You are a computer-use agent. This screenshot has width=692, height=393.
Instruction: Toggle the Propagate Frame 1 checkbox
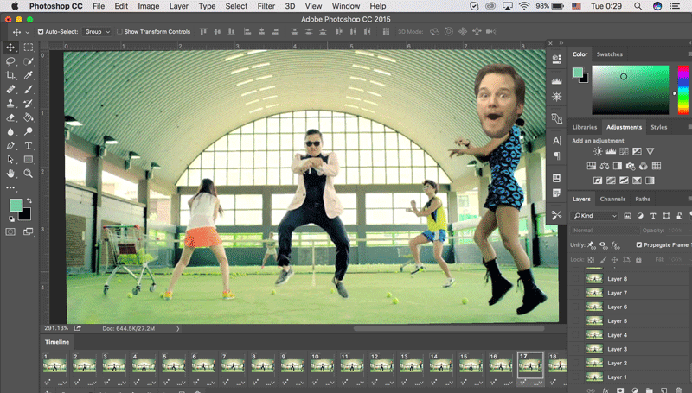coord(639,244)
